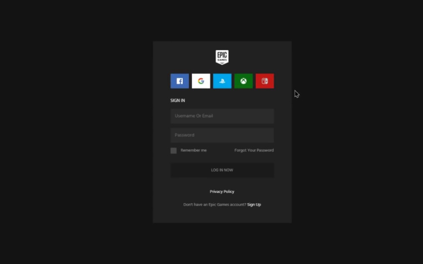Open the Sign Up registration page
Image resolution: width=423 pixels, height=264 pixels.
pos(254,204)
